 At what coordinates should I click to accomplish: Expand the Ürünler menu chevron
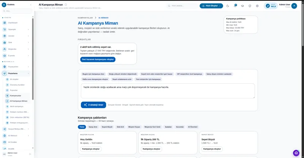point(28,36)
